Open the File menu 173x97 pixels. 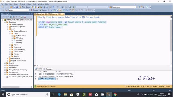click(x=2, y=4)
